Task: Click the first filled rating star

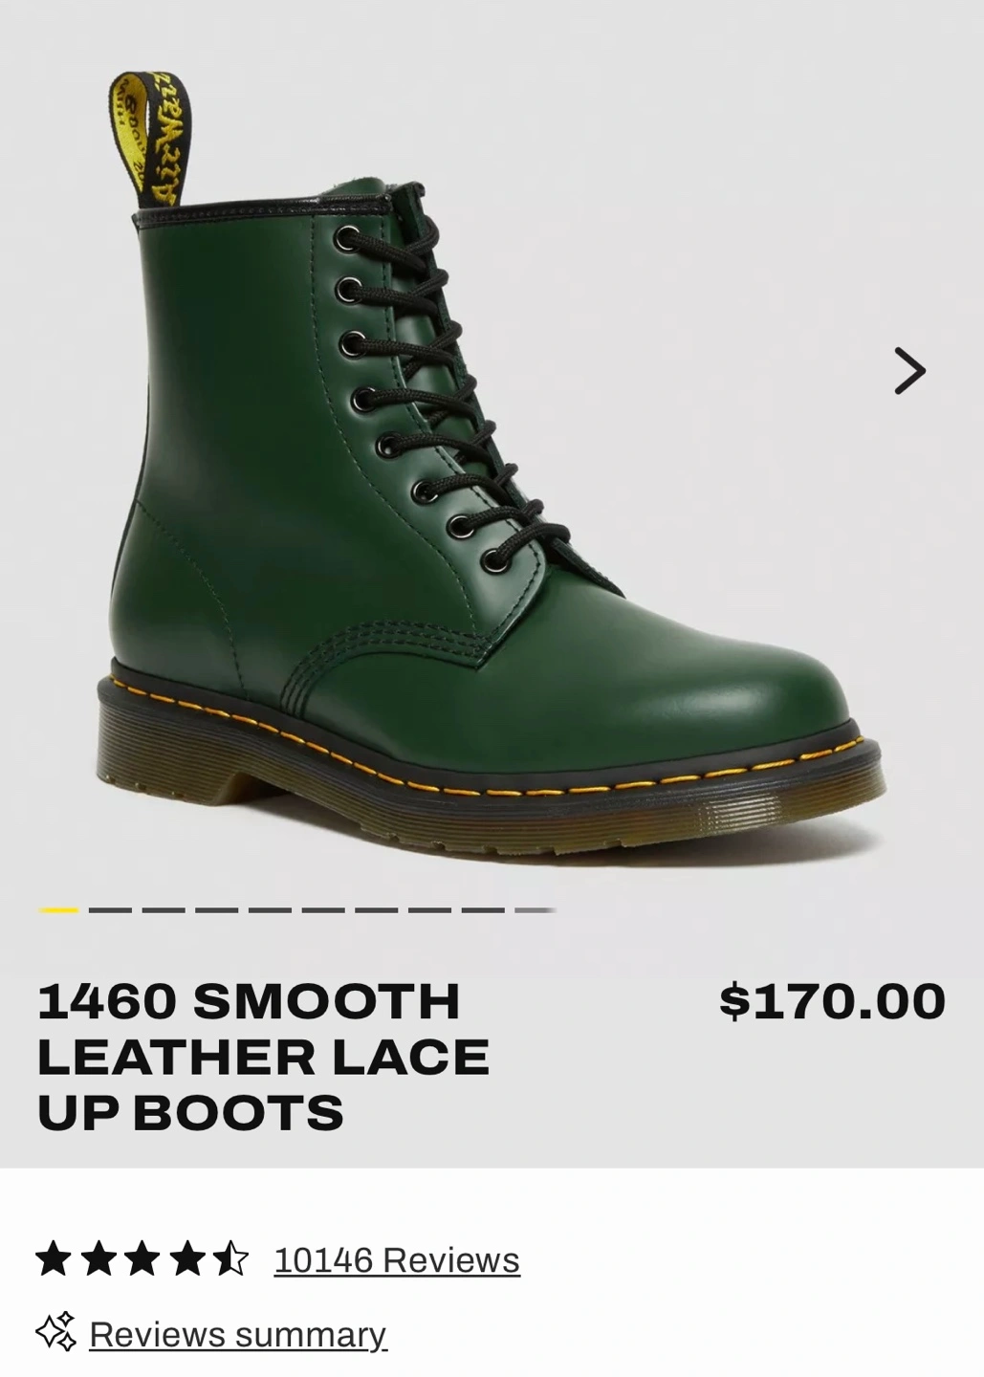Action: (x=54, y=1258)
